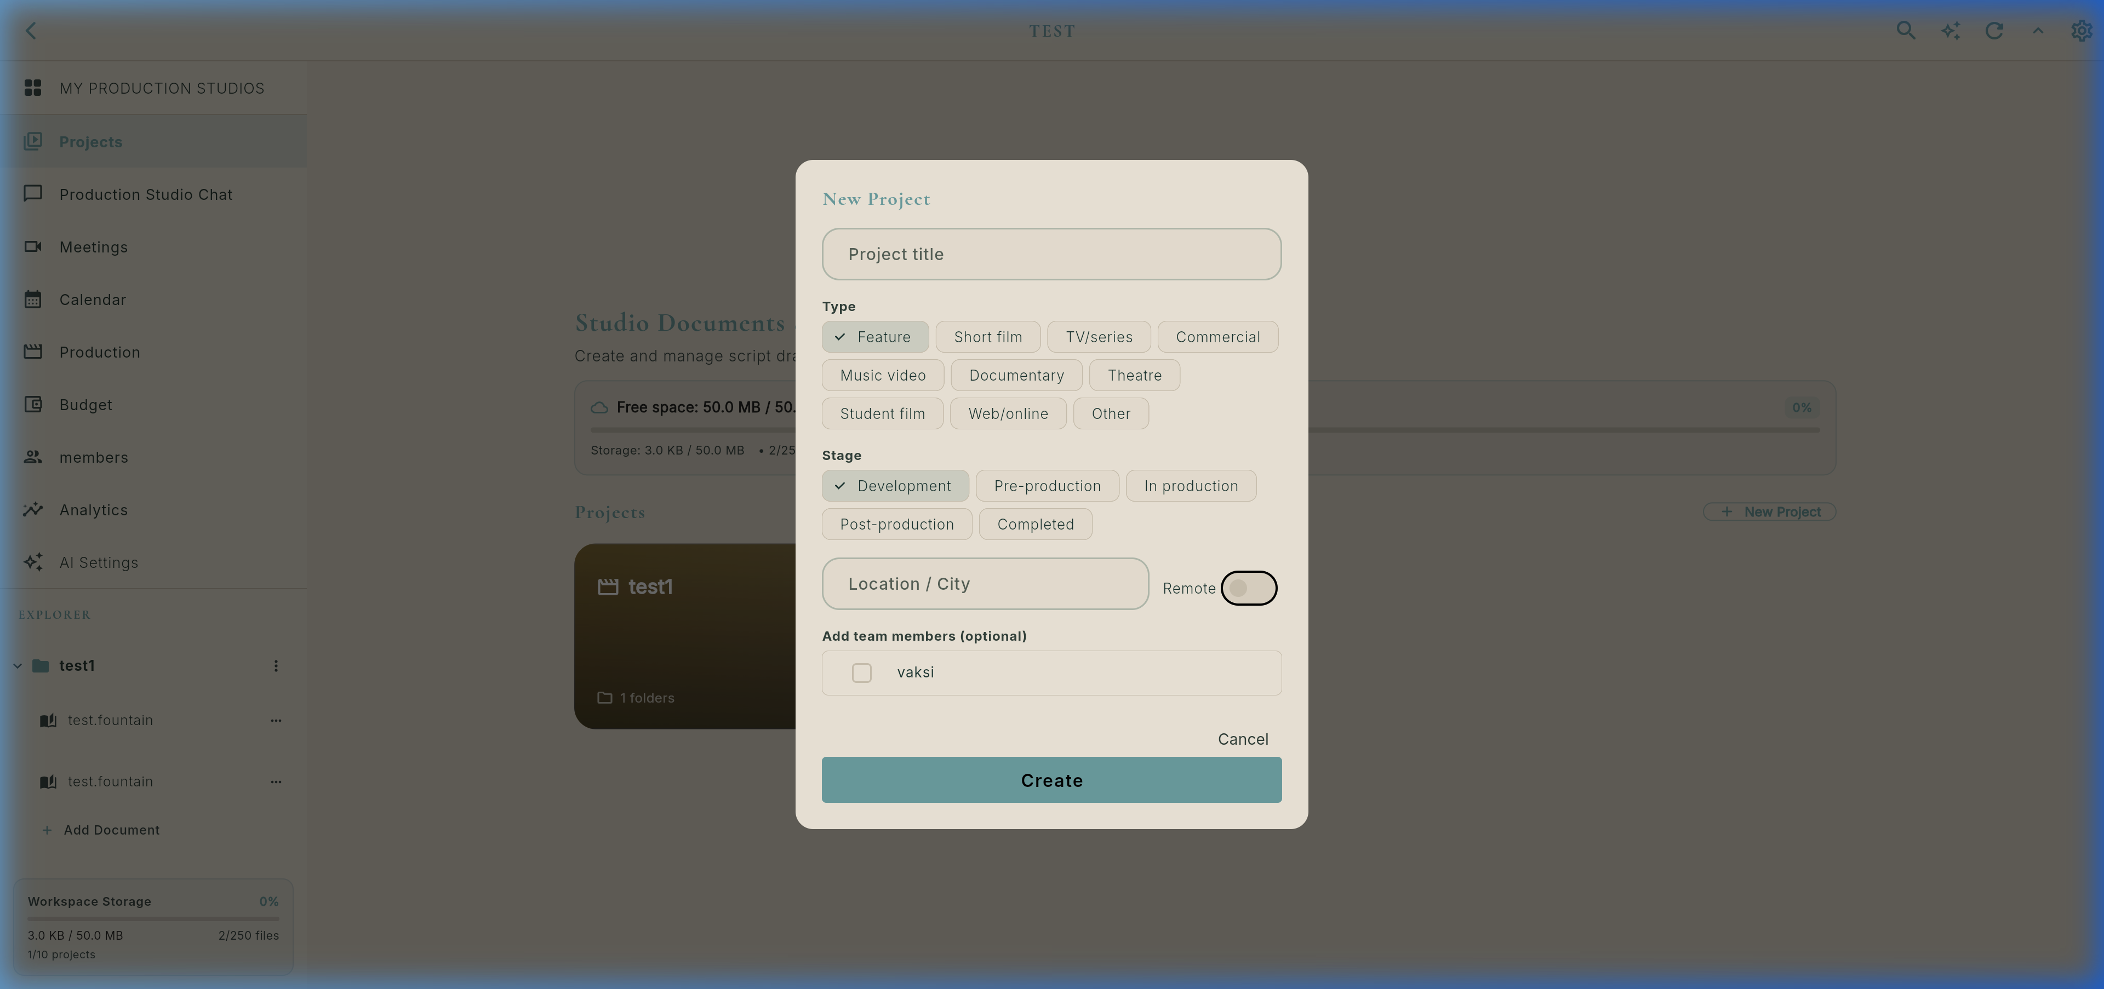Click the Calendar icon in sidebar

click(33, 300)
